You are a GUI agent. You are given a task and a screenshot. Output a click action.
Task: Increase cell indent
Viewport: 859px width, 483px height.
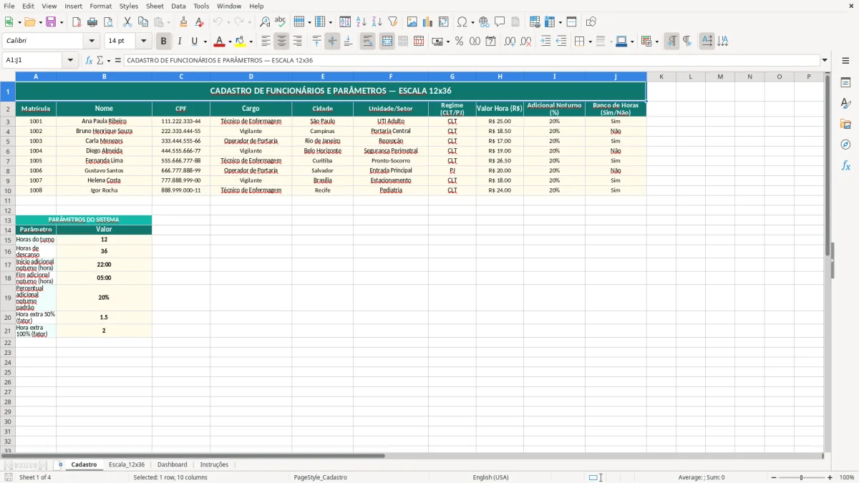click(545, 42)
